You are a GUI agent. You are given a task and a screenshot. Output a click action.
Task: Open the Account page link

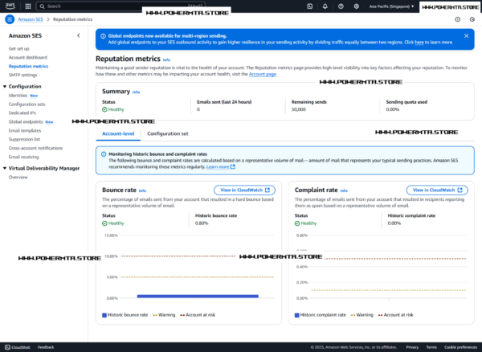coord(262,74)
